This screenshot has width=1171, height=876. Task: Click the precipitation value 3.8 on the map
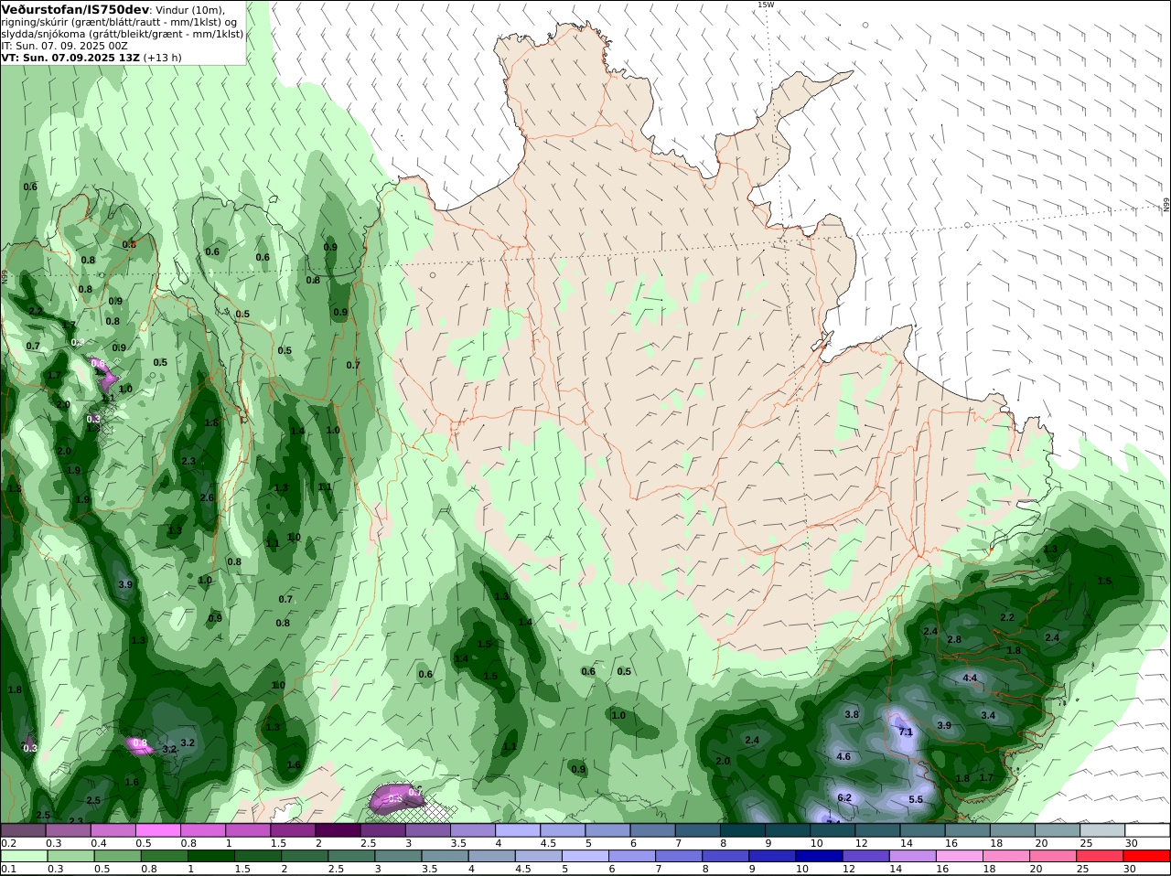tap(852, 715)
